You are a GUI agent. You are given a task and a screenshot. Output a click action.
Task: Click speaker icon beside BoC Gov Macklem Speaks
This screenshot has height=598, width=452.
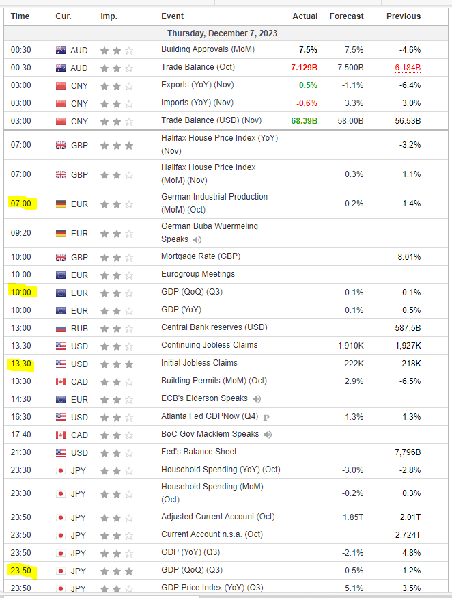(x=268, y=435)
